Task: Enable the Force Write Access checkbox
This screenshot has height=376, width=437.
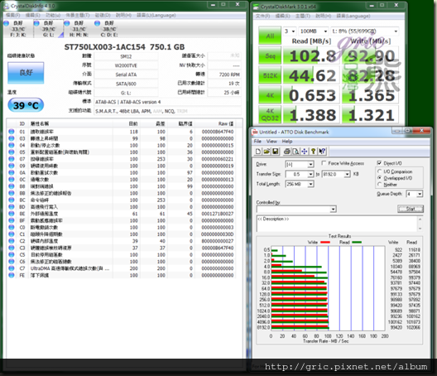Action: pyautogui.click(x=324, y=163)
